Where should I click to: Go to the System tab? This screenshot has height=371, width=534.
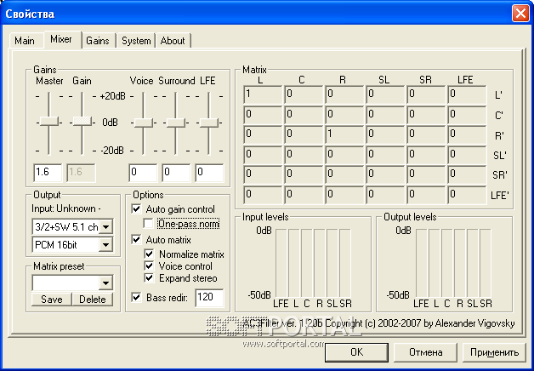coord(136,41)
